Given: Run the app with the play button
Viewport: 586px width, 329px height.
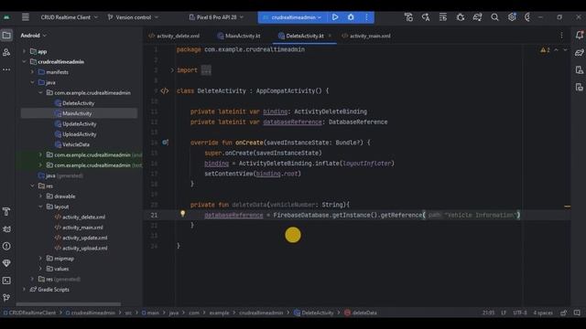Looking at the screenshot, I should click(x=335, y=17).
